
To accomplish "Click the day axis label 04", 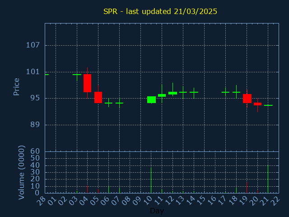I will (x=84, y=201).
